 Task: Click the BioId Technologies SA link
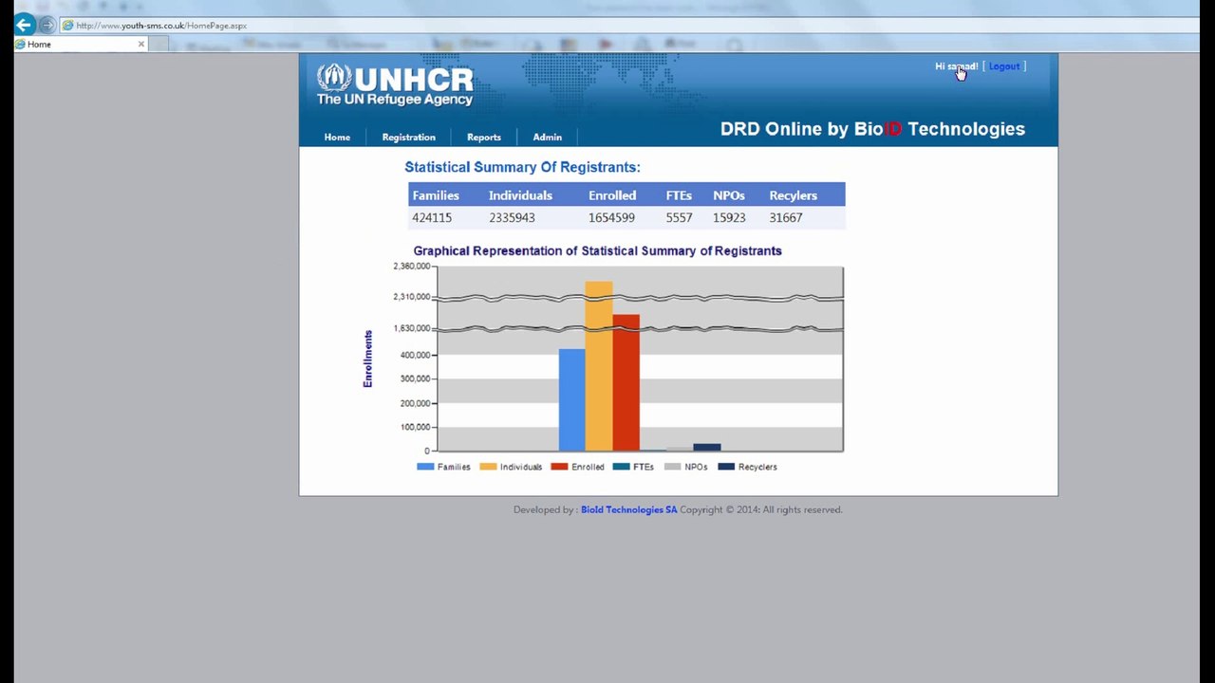point(629,509)
